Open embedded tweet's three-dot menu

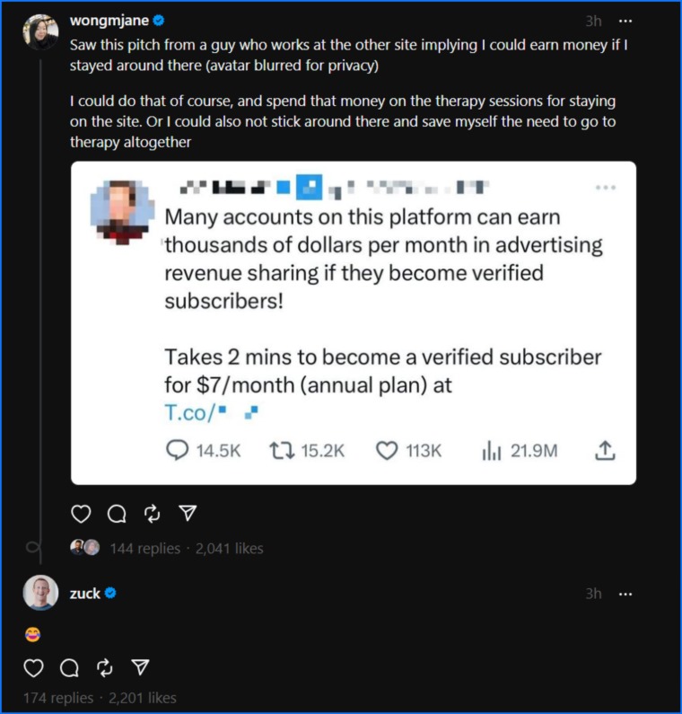point(606,187)
